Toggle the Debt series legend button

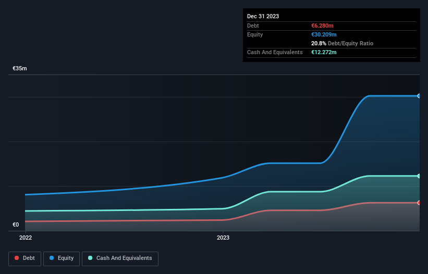[x=25, y=258]
